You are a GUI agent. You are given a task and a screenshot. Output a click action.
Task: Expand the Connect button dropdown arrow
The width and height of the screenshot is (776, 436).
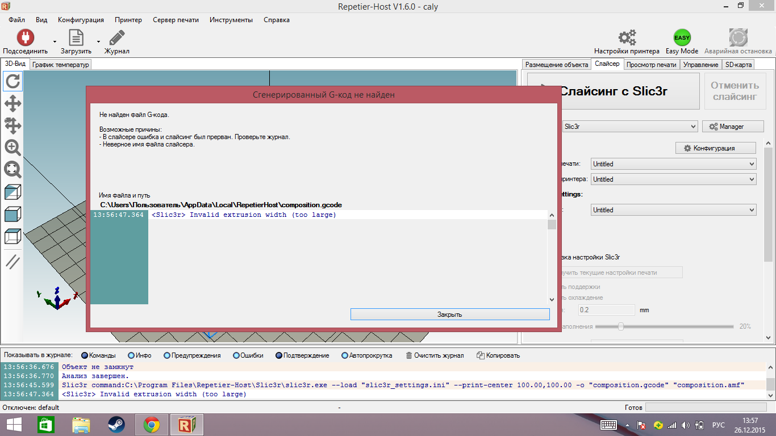point(55,41)
